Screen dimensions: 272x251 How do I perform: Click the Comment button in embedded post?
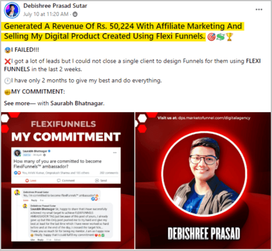pos(66,181)
